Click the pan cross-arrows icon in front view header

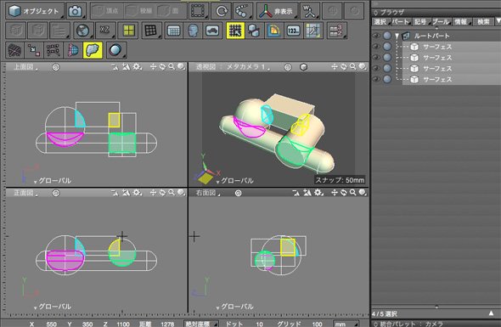tap(153, 193)
